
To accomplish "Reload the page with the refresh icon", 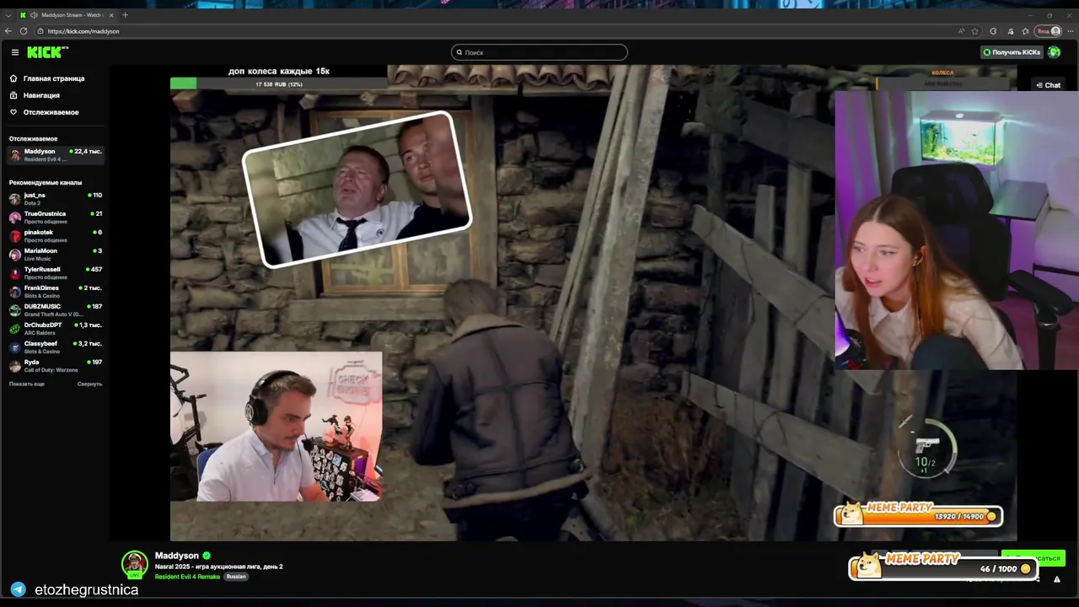I will click(x=24, y=31).
